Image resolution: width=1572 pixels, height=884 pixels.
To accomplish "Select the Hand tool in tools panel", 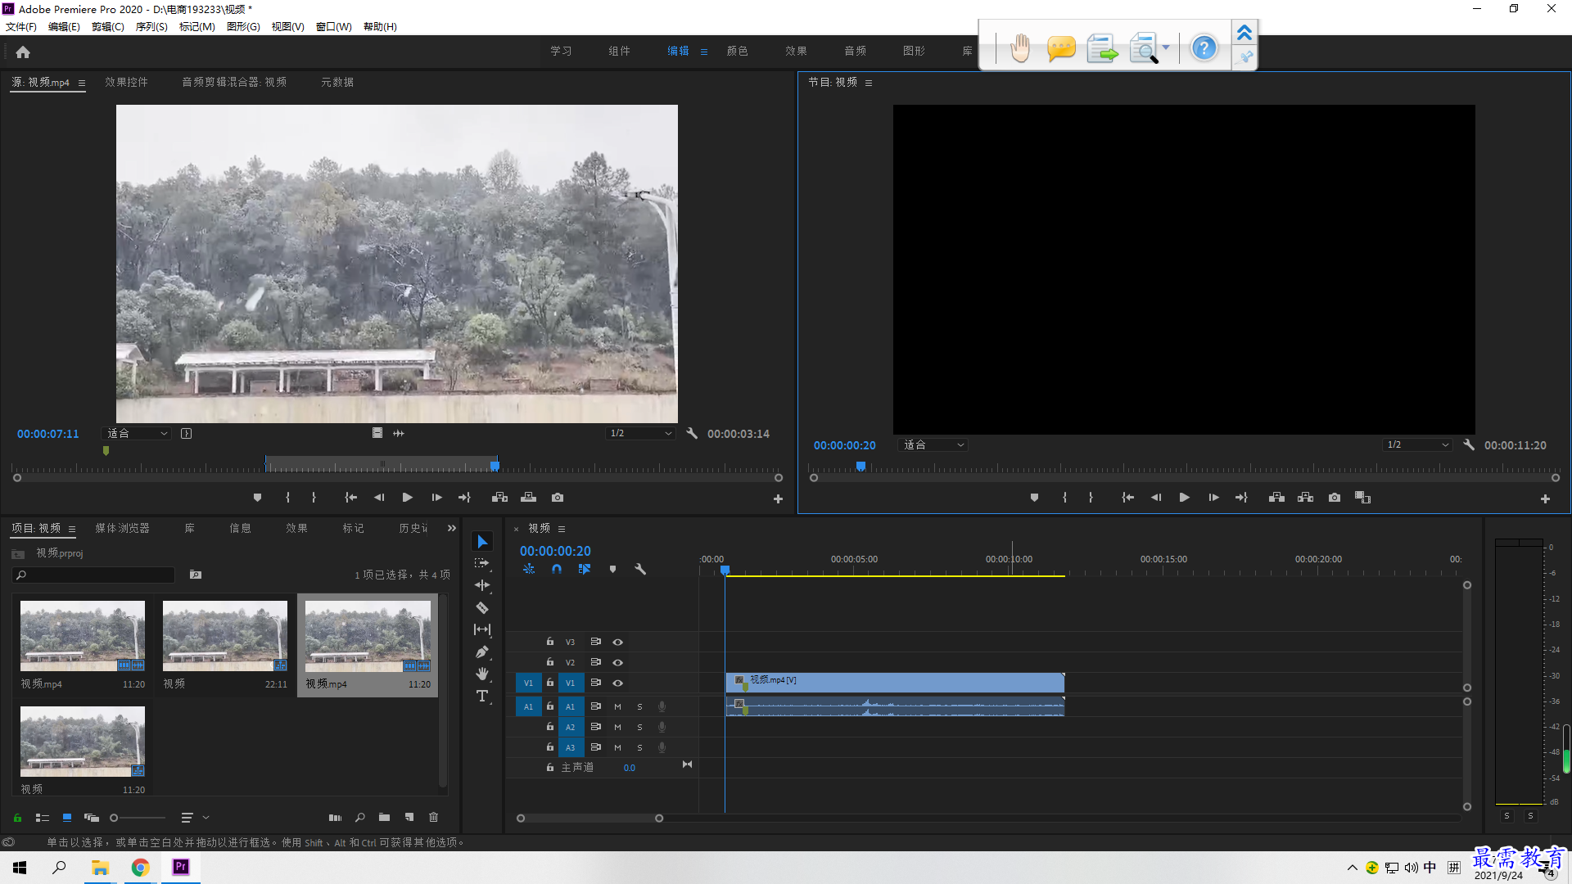I will pos(482,674).
